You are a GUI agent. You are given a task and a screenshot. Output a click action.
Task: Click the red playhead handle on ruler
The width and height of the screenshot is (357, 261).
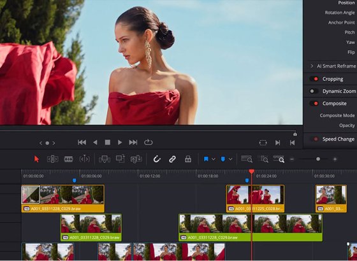[251, 171]
